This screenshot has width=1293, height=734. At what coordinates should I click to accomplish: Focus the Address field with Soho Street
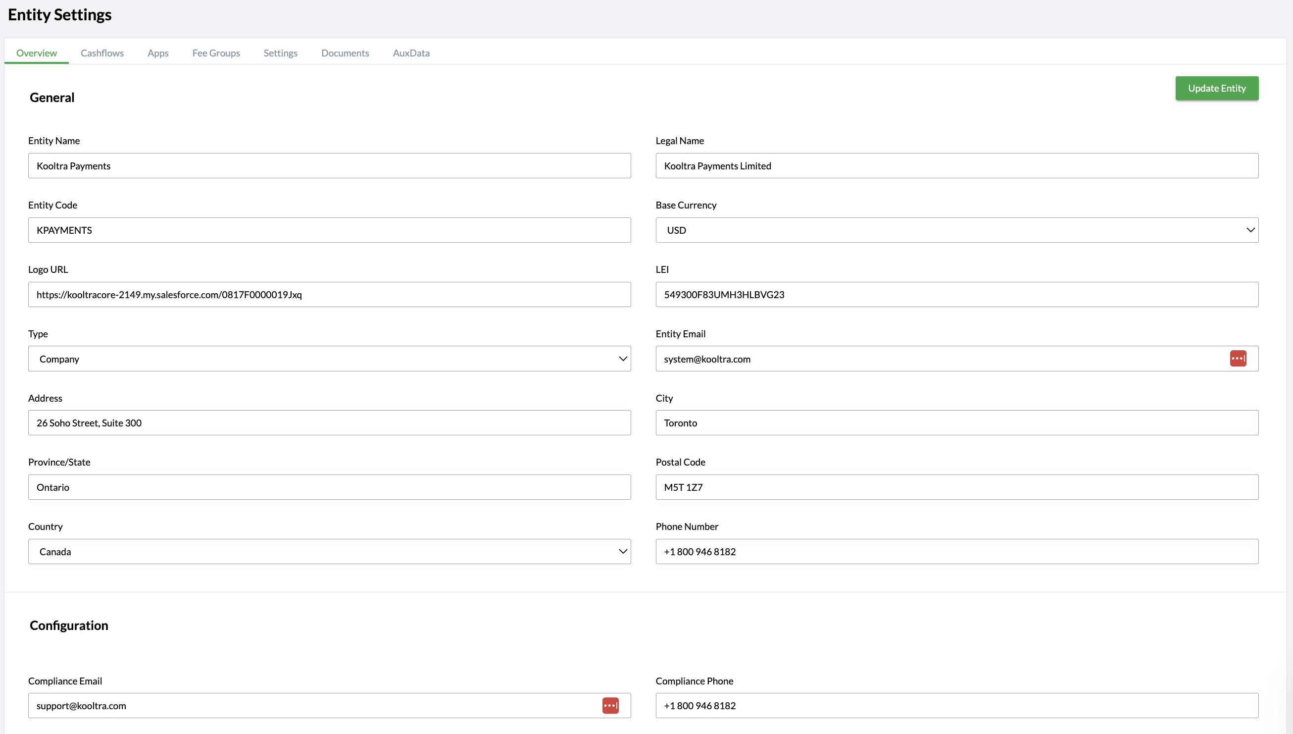[329, 423]
